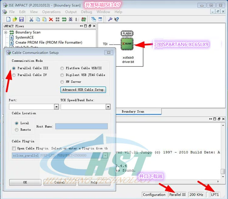The image size is (228, 199).
Task: Click the green chip-add toolbar icon
Action: [x=84, y=19]
